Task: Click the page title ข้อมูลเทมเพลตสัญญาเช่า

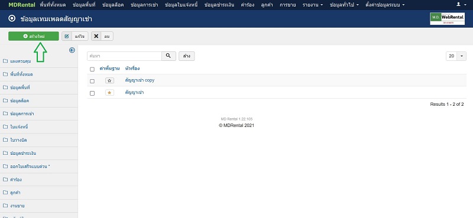Action: [x=56, y=19]
